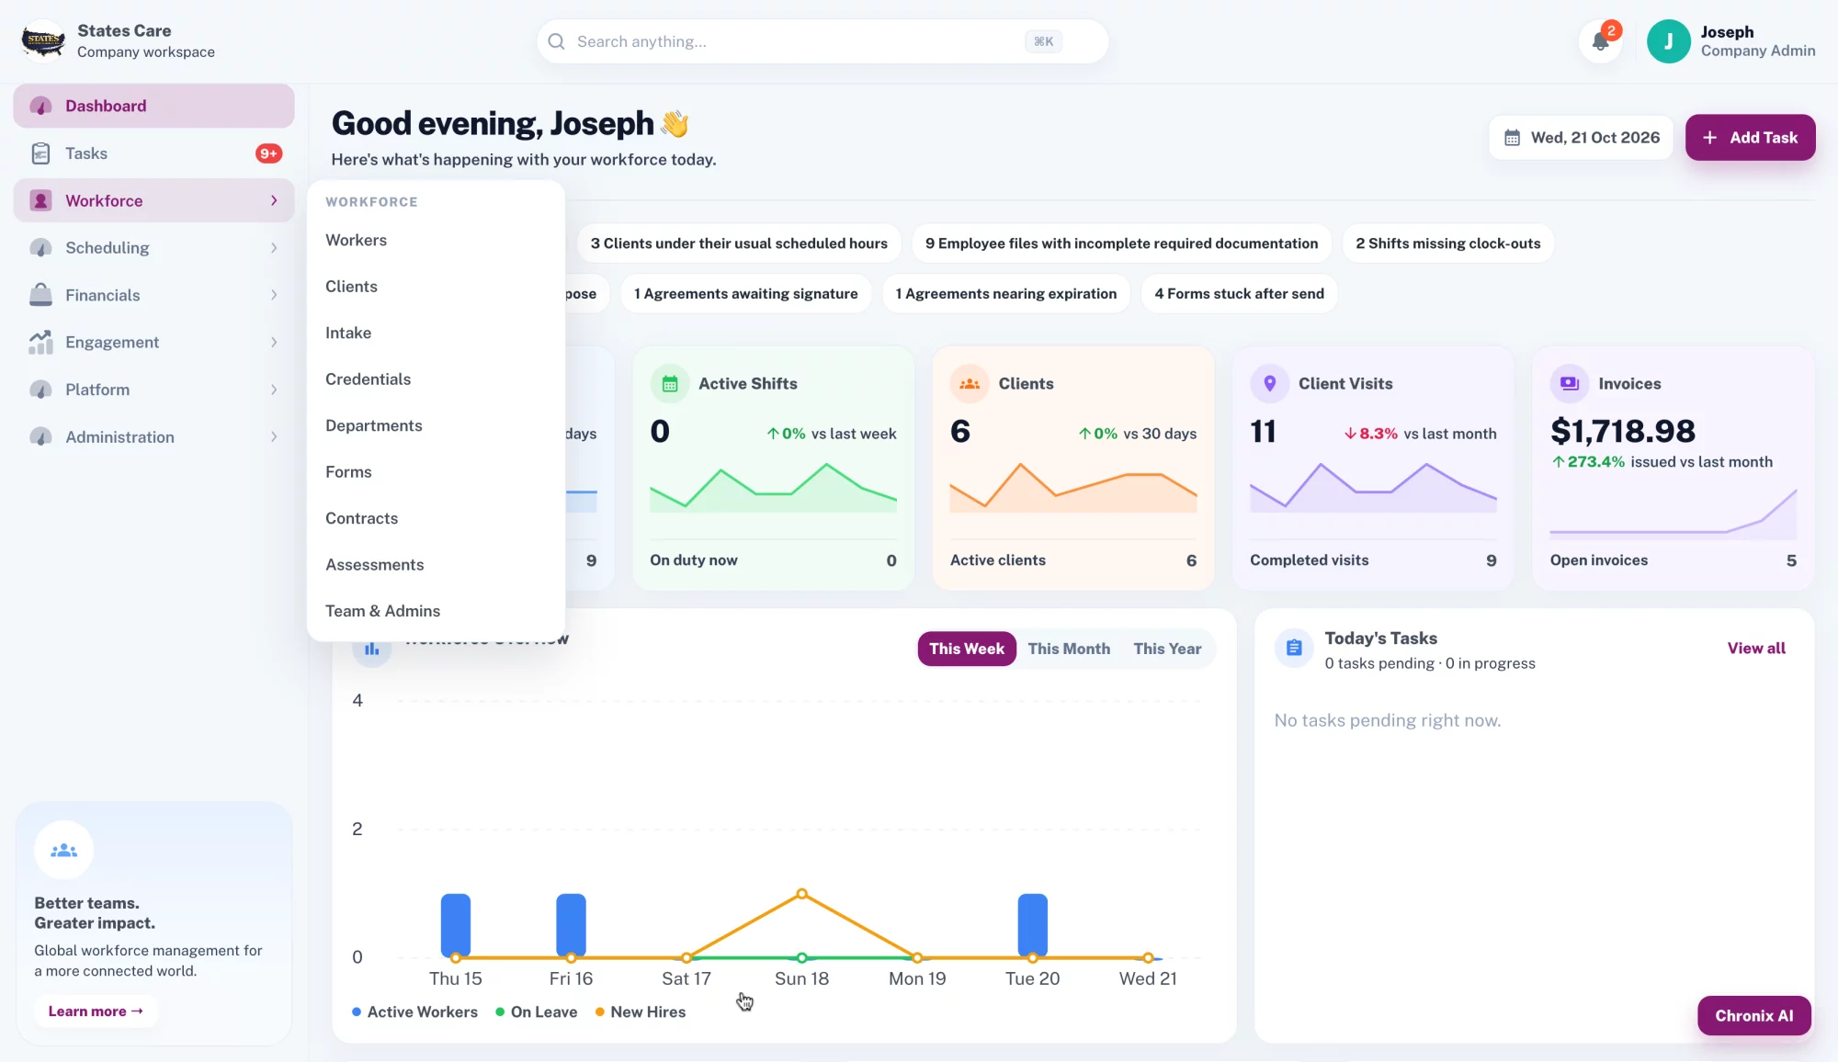Image resolution: width=1838 pixels, height=1062 pixels.
Task: Click the Search anything input field
Action: pyautogui.click(x=822, y=41)
